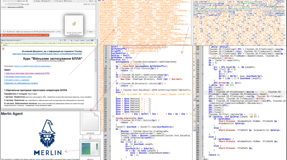Collapse the fold marker at code line 54

point(203,65)
